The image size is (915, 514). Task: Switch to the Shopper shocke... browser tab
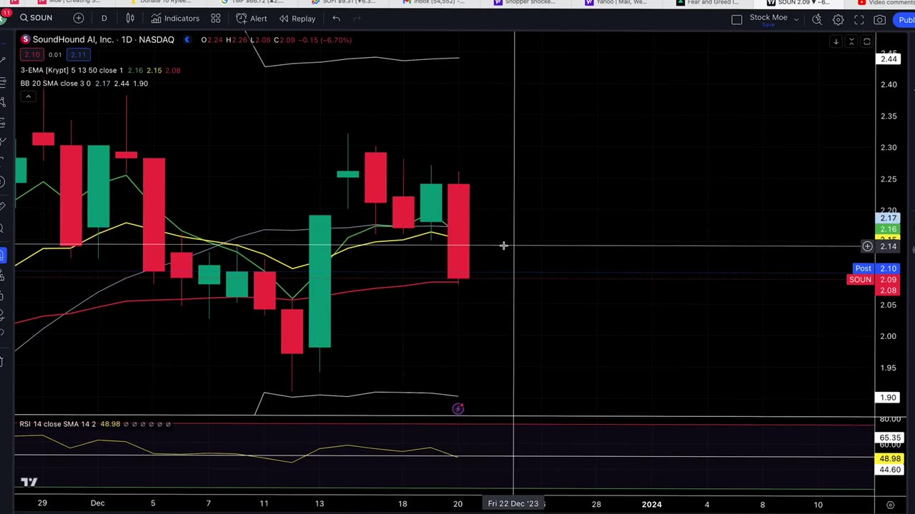(x=526, y=3)
